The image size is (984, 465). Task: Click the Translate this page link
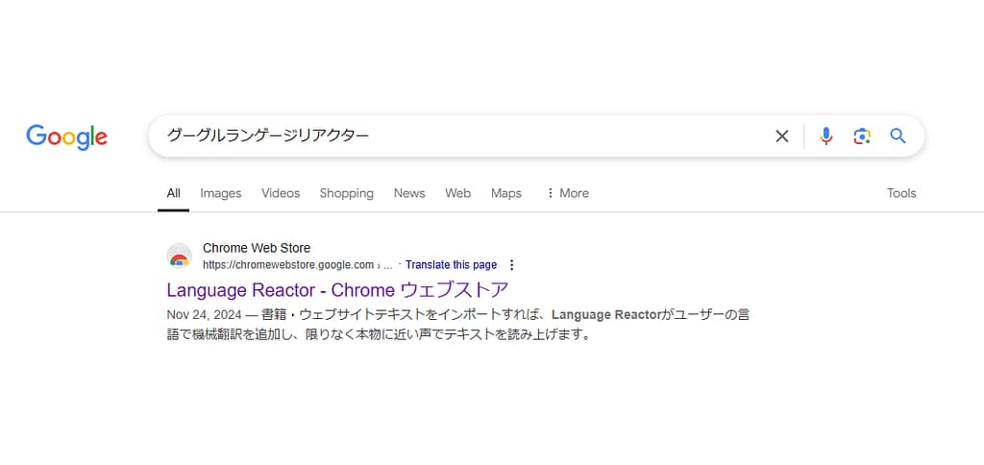pos(451,265)
